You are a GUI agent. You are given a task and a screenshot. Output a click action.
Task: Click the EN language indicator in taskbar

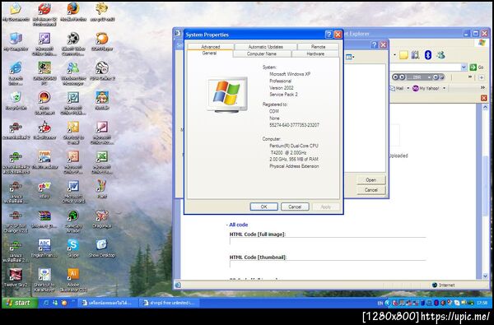380,303
